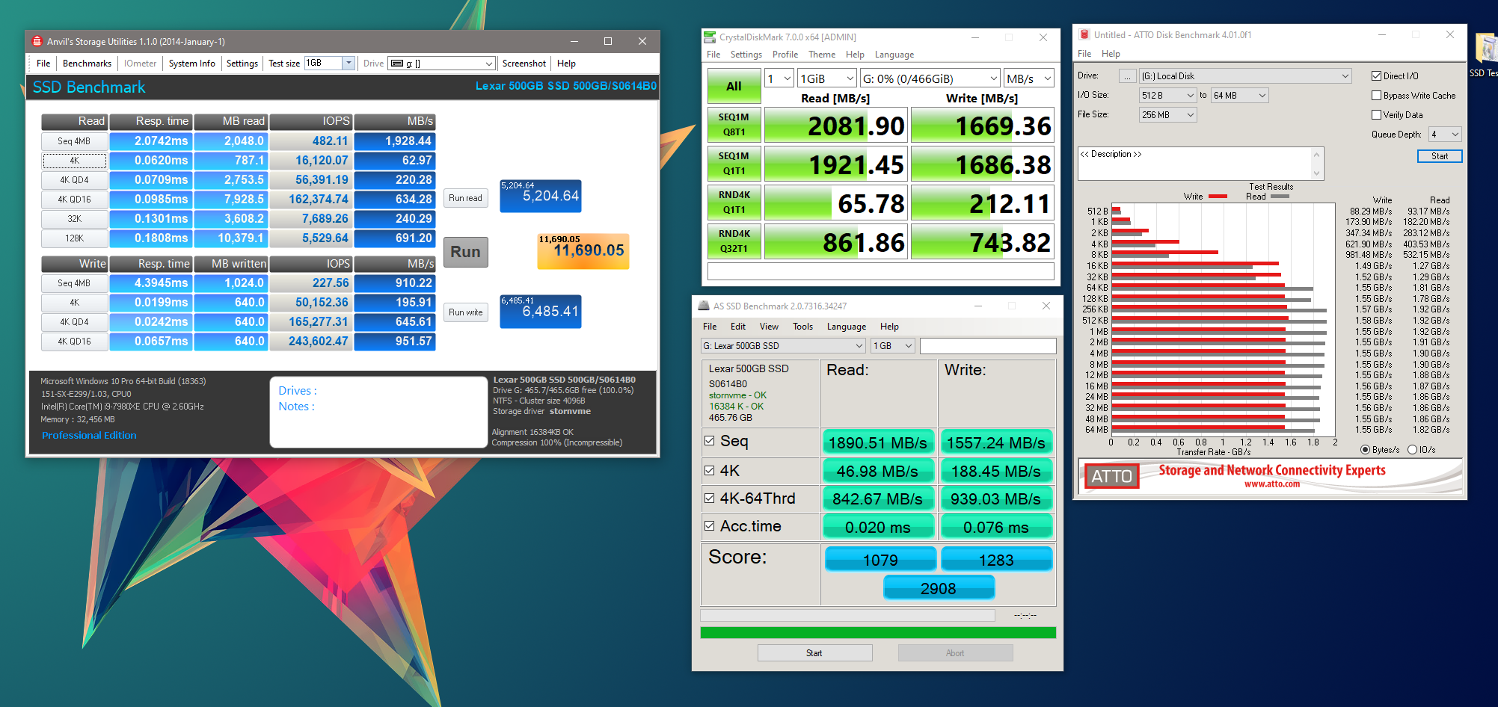
Task: Open test count dropdown in CrystalDiskMark
Action: pyautogui.click(x=779, y=78)
